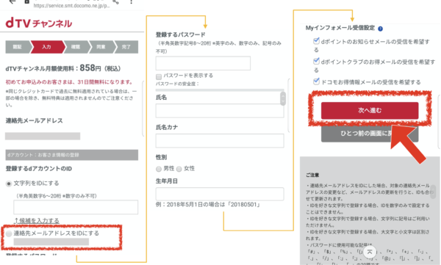This screenshot has width=441, height=265.
Task: Choose 女性 gender radio button
Action: pyautogui.click(x=179, y=169)
